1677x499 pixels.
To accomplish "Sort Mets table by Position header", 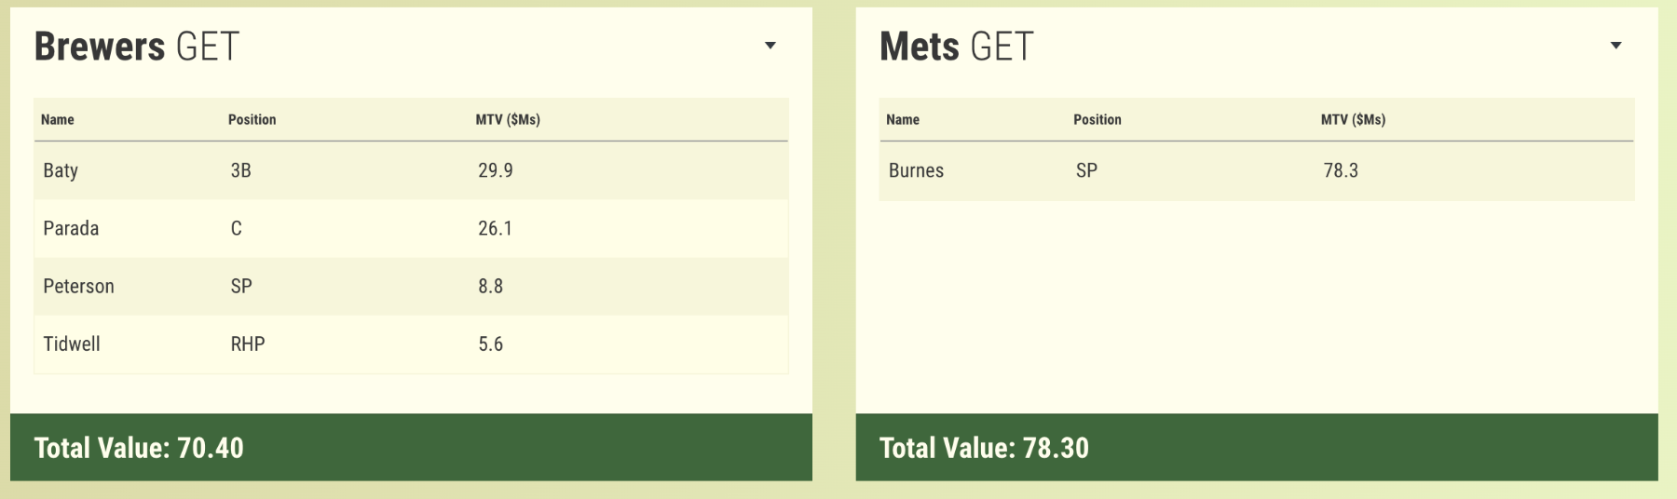I will coord(1097,120).
